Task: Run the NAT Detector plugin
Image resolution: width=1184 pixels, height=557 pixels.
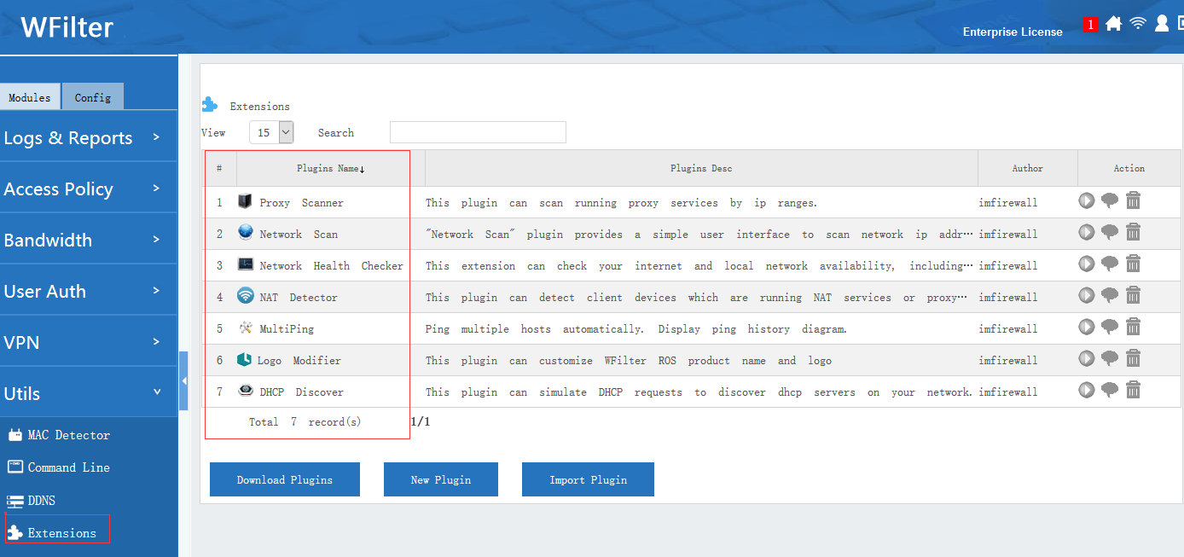Action: tap(1086, 295)
